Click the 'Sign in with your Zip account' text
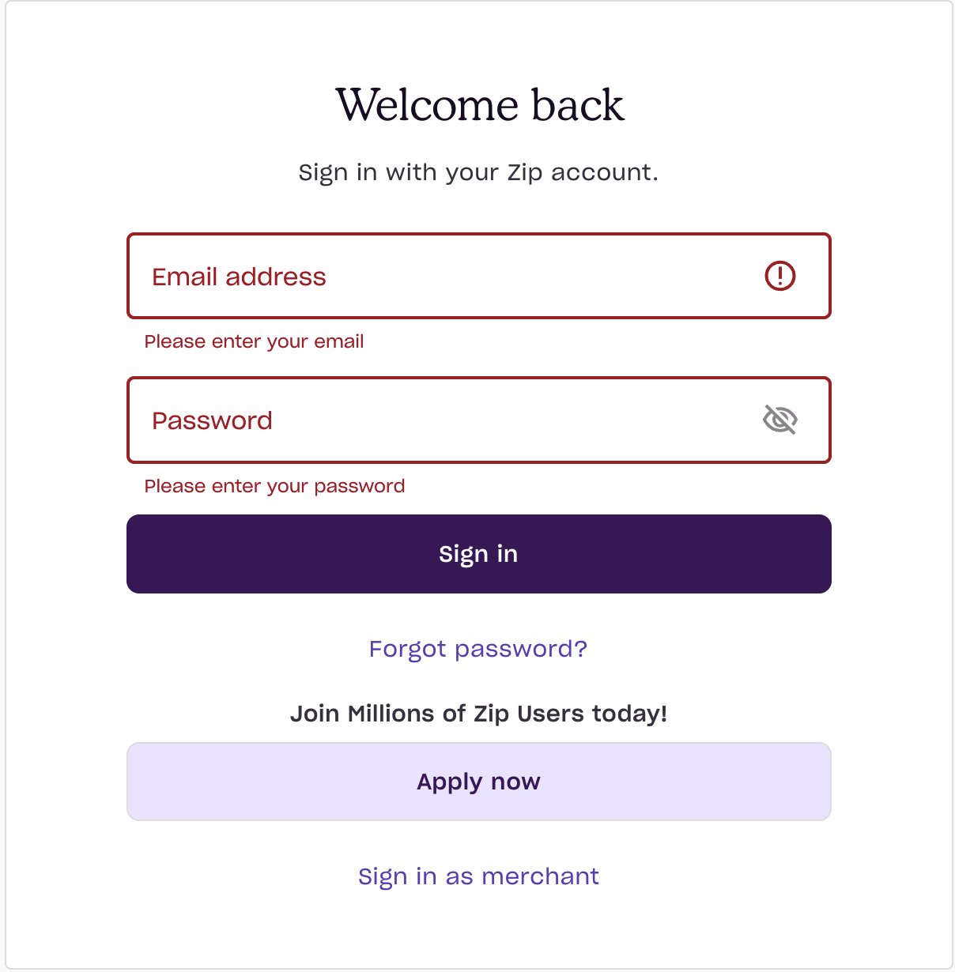955x972 pixels. 477,172
